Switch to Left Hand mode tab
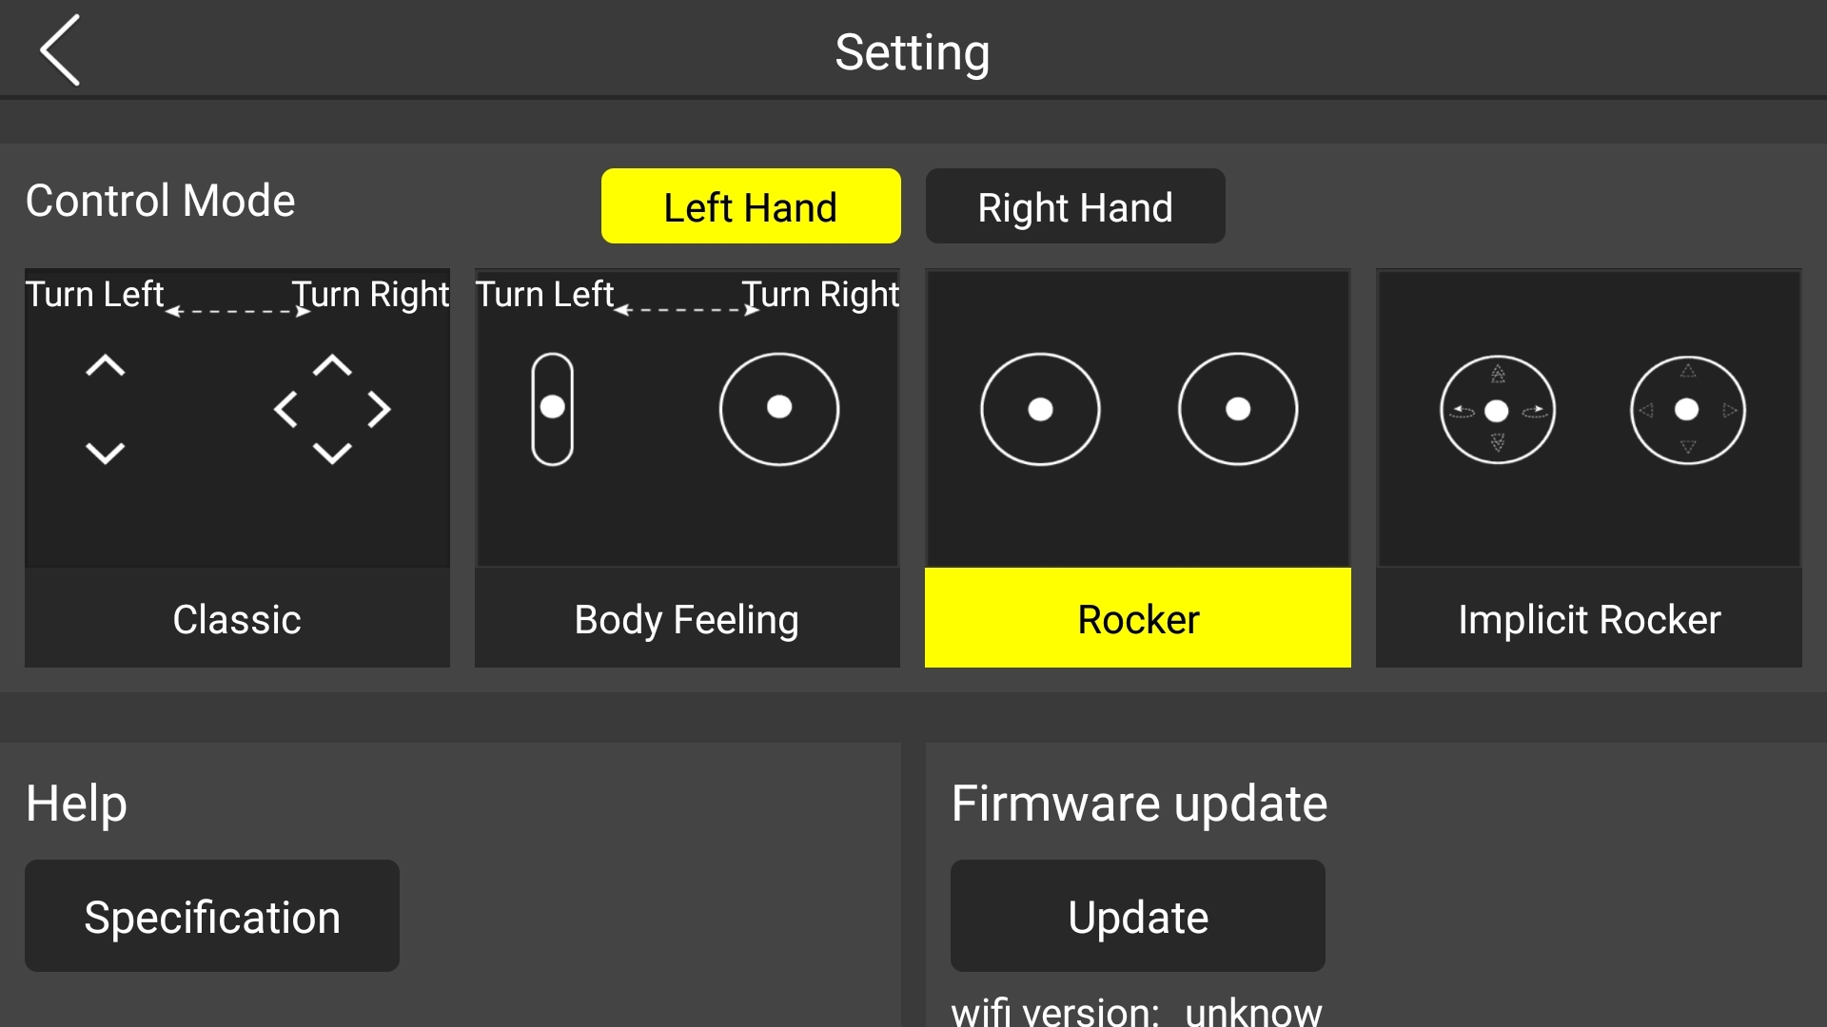 click(x=751, y=205)
